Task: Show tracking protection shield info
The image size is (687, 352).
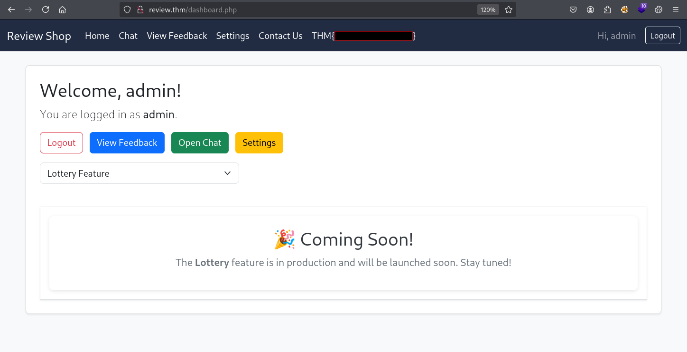Action: pyautogui.click(x=127, y=10)
